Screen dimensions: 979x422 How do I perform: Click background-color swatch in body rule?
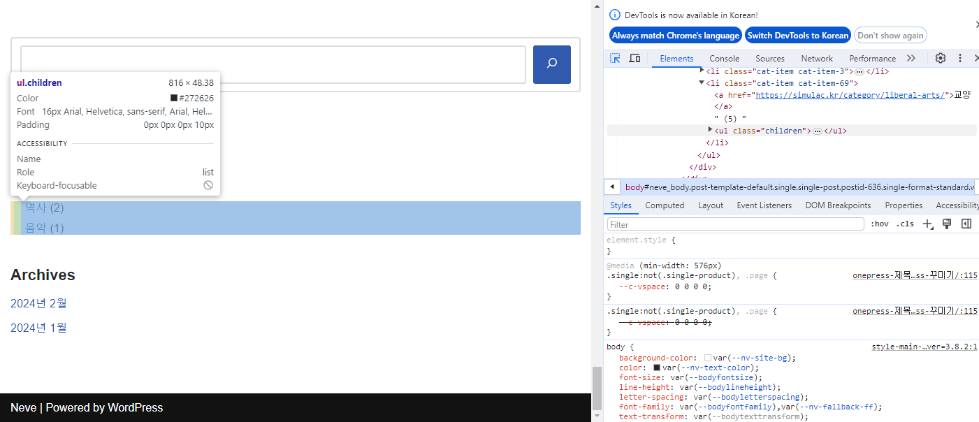(x=708, y=358)
